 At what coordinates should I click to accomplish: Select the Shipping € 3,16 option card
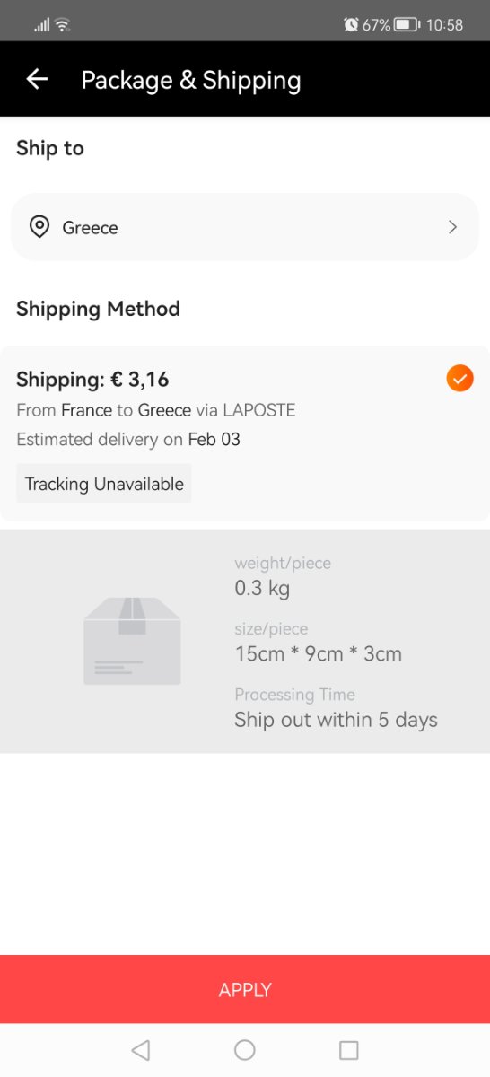pos(245,433)
